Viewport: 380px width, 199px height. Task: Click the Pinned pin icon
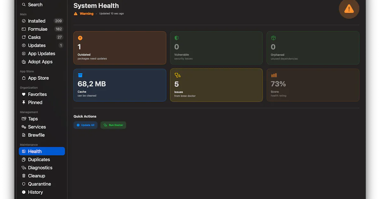24,103
